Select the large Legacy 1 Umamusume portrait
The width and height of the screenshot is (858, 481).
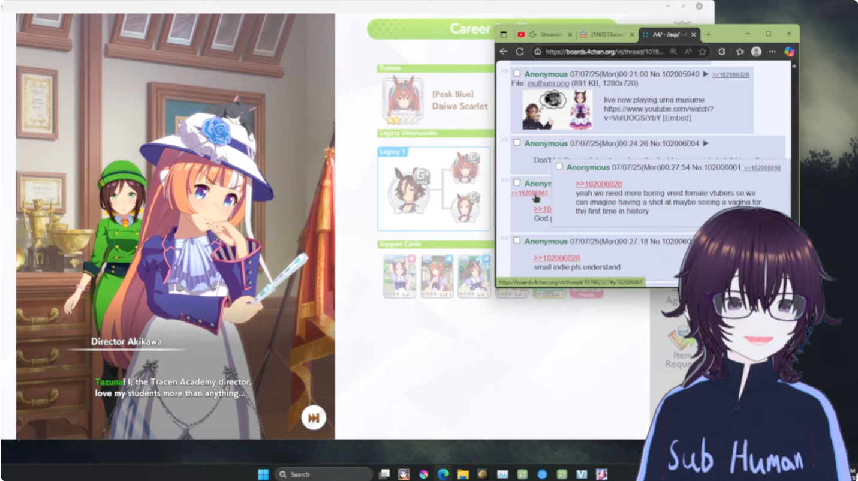click(x=409, y=190)
